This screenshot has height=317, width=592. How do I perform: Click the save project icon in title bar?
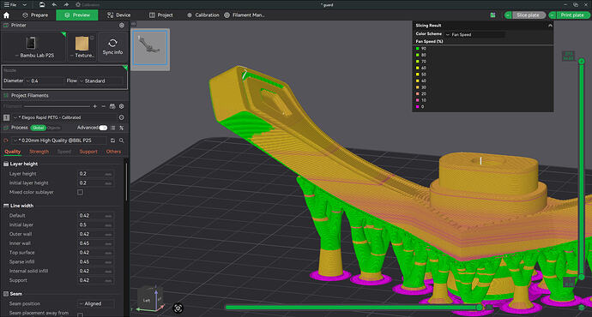(42, 4)
